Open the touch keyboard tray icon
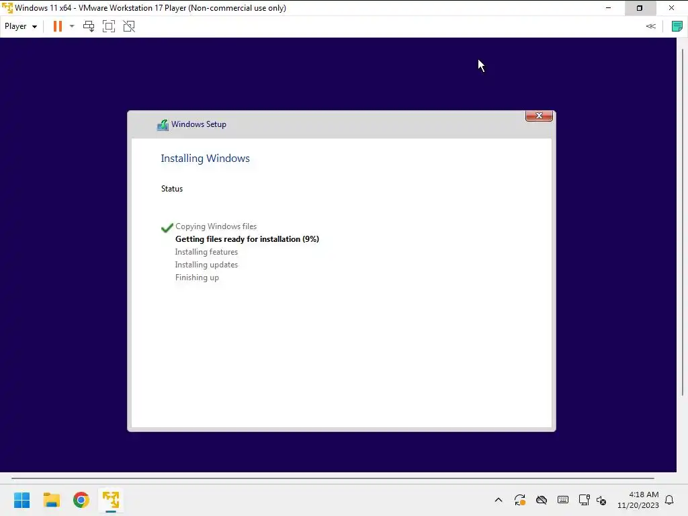This screenshot has height=516, width=688. coord(563,500)
